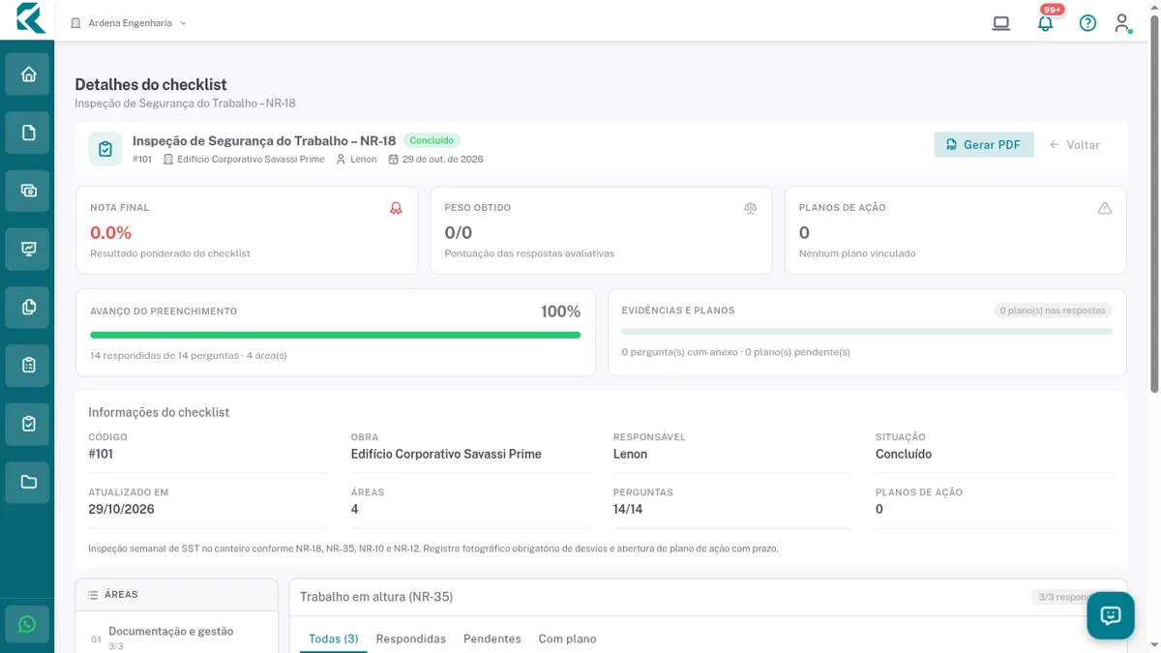Open the clipboard check sidebar icon
Screen dimensions: 1161x653
[x=27, y=424]
